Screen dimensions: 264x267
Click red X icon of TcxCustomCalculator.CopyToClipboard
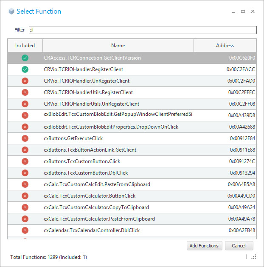pos(25,207)
